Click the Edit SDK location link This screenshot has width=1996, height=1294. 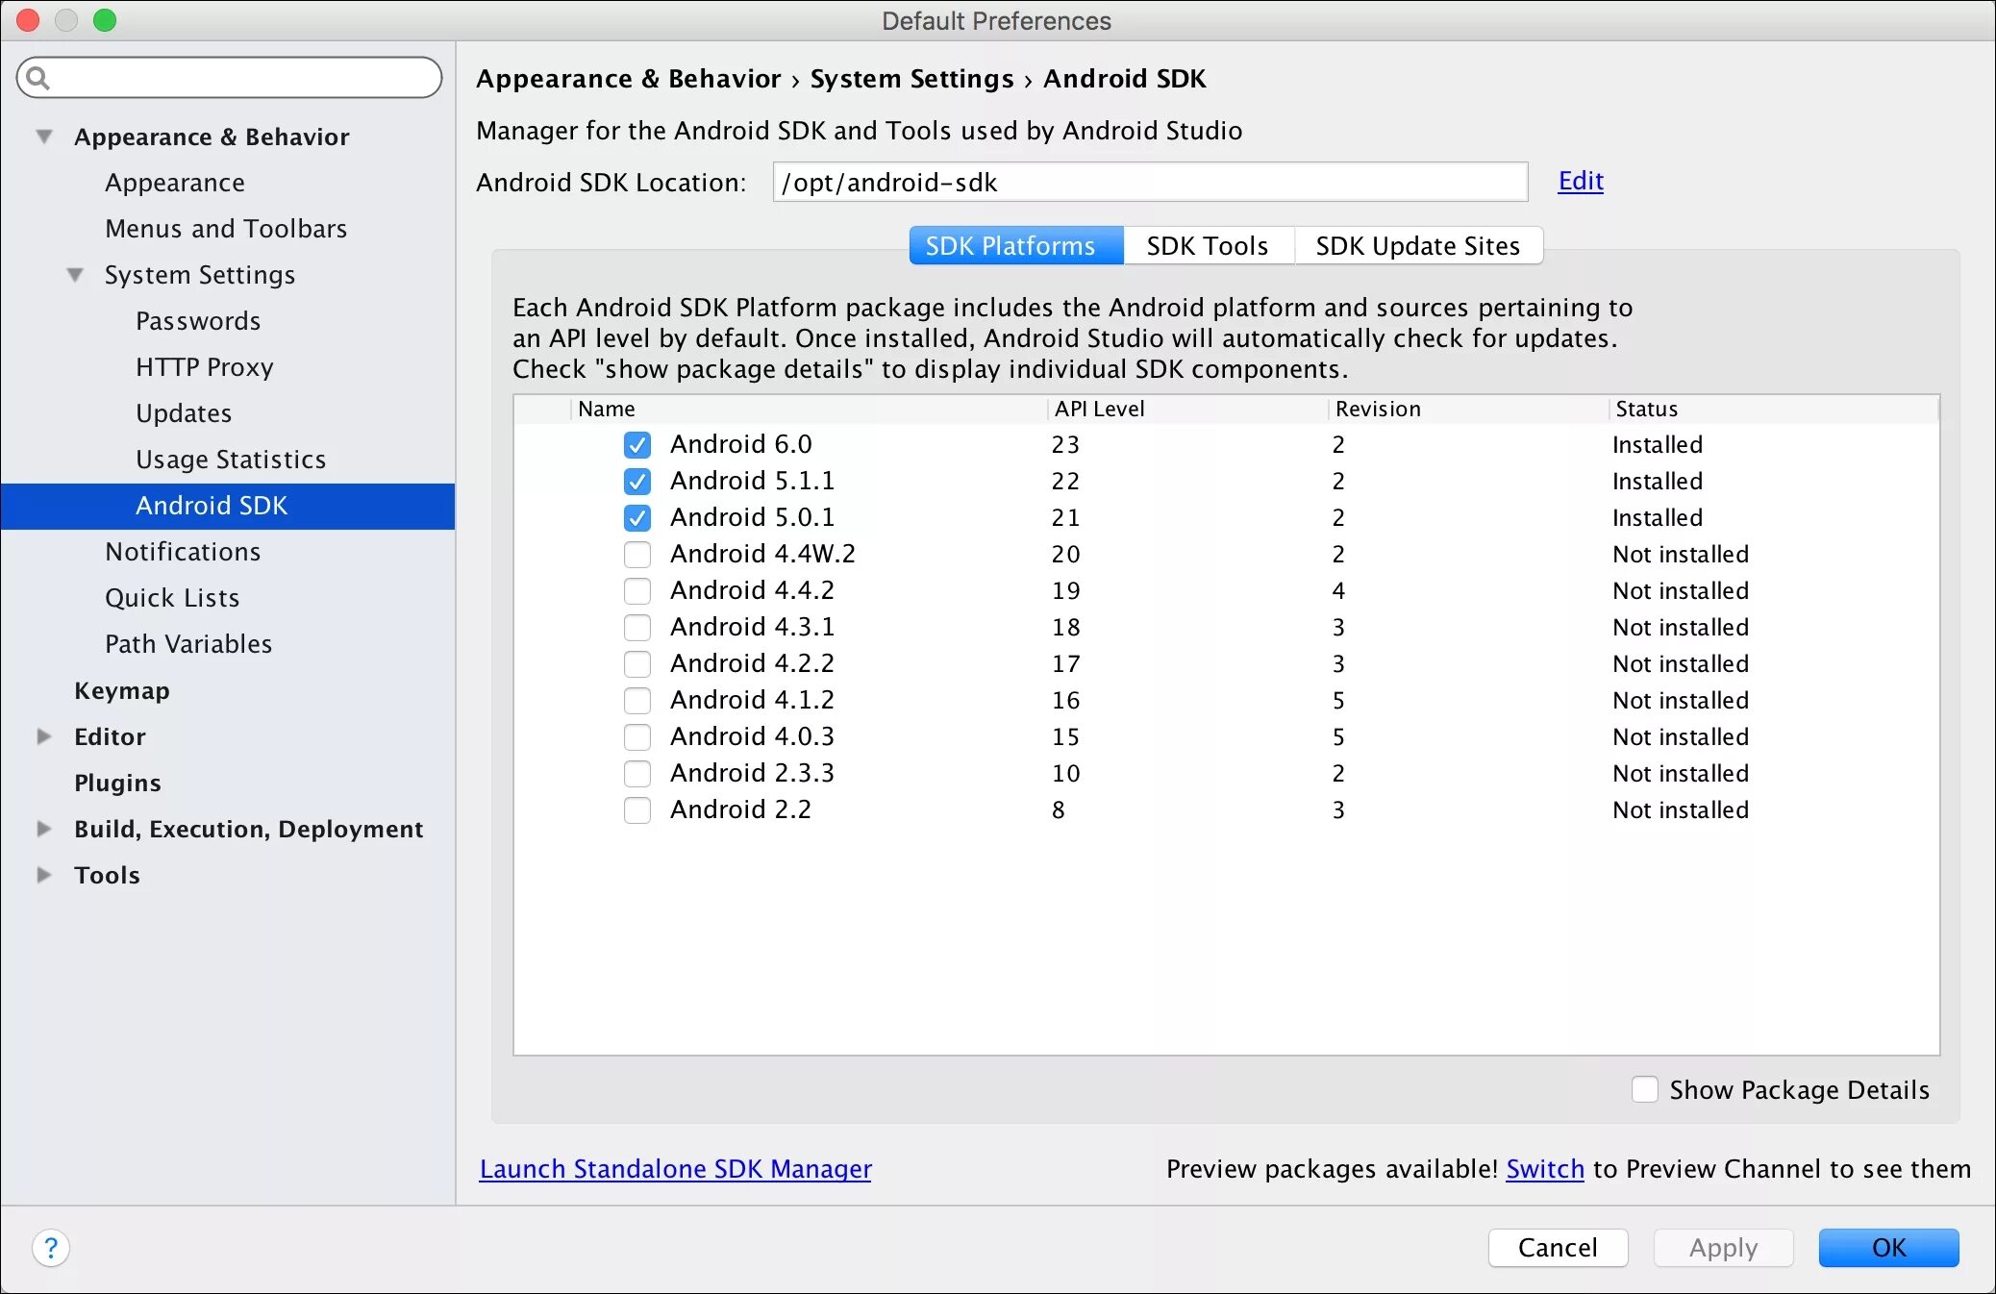pos(1581,181)
